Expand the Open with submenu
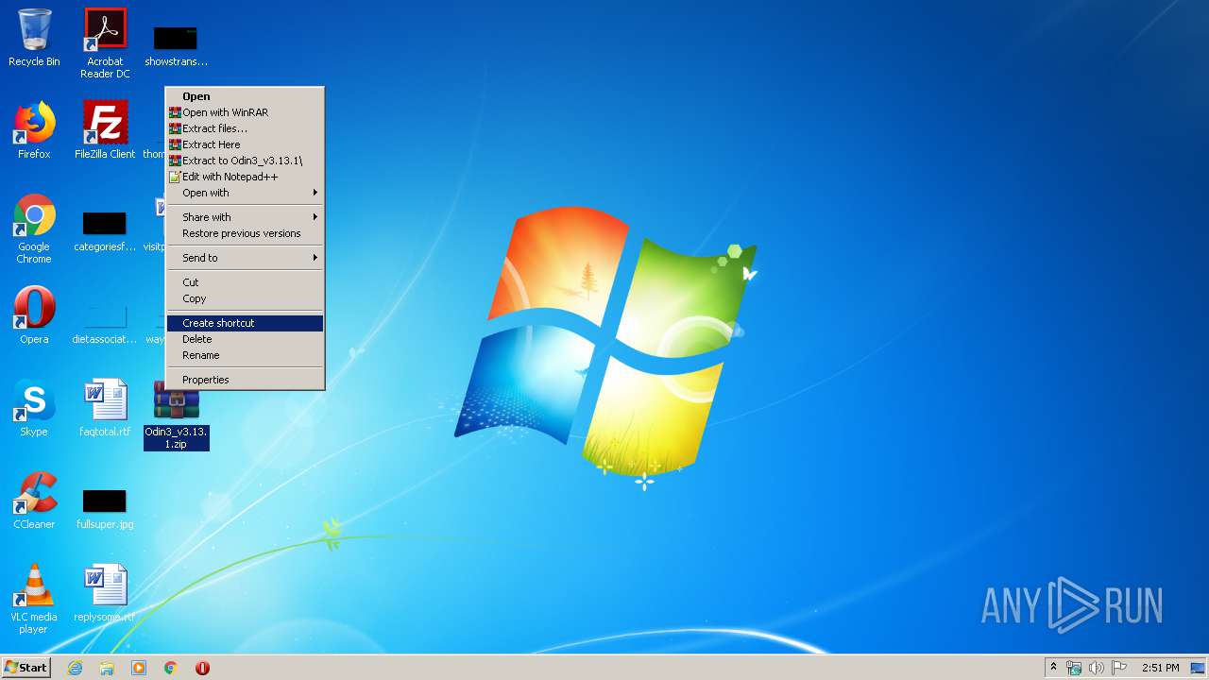 pyautogui.click(x=245, y=193)
